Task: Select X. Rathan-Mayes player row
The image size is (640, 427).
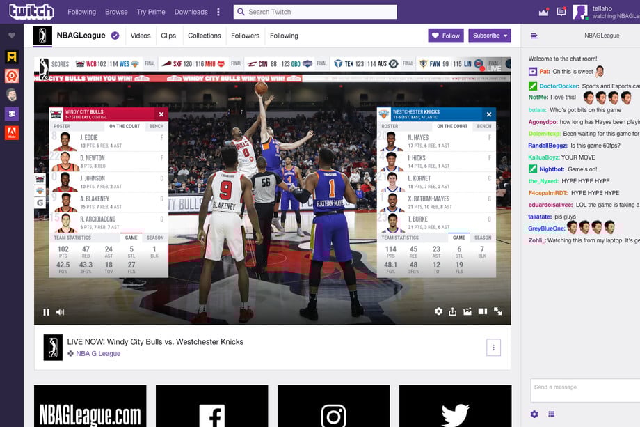Action: pyautogui.click(x=436, y=202)
